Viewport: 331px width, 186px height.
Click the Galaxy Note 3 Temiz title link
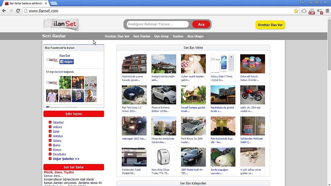point(222,78)
